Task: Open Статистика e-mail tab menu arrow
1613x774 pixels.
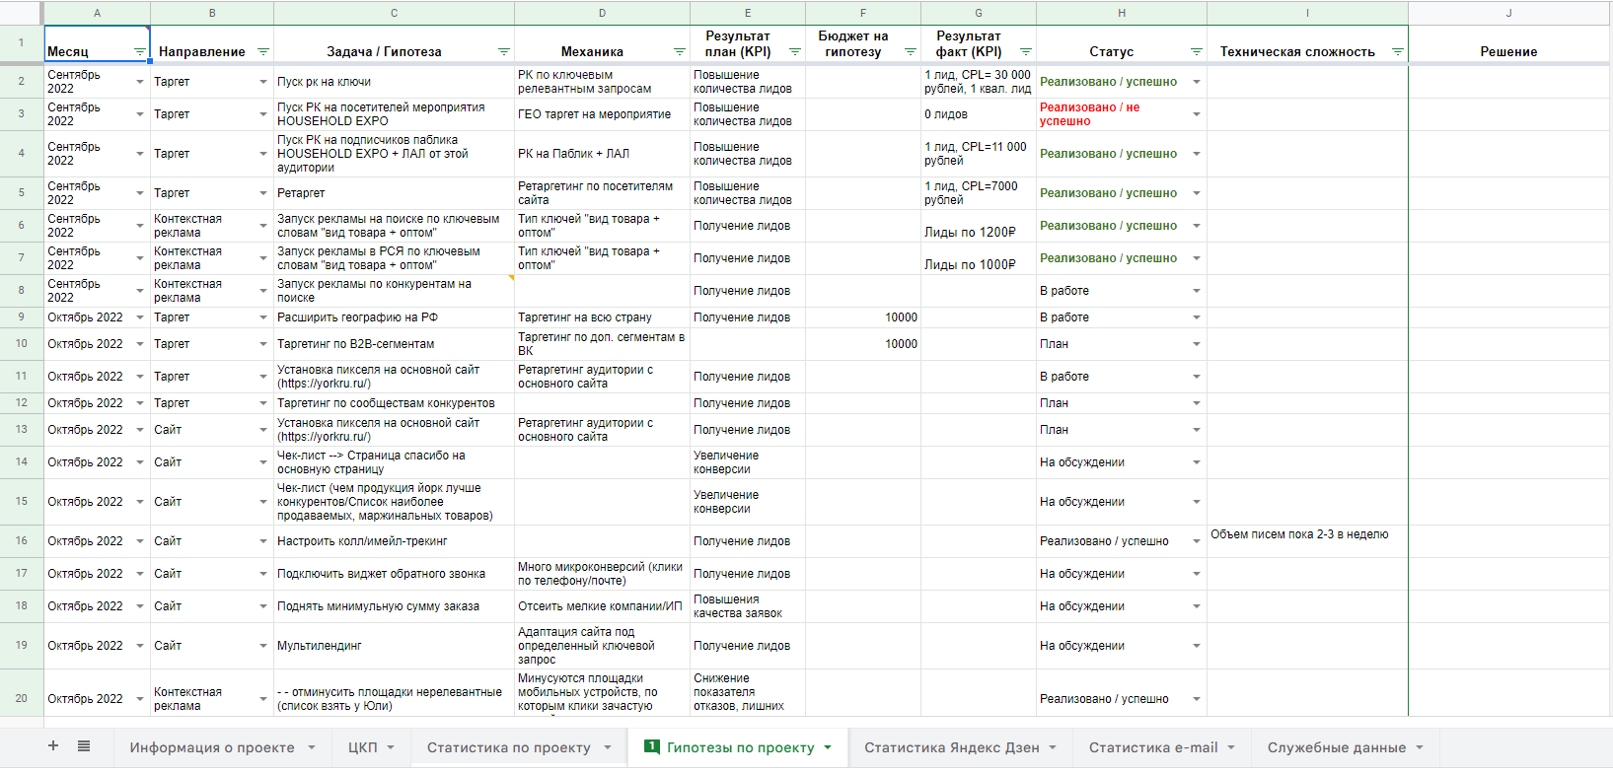Action: click(x=1231, y=747)
